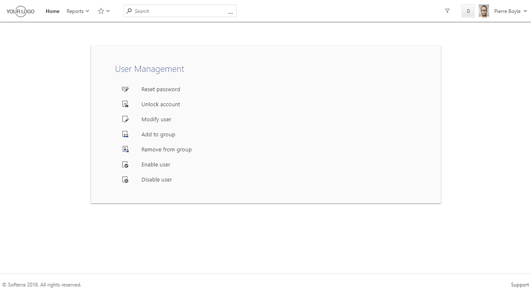
Task: Open the Reports dropdown menu
Action: 78,11
